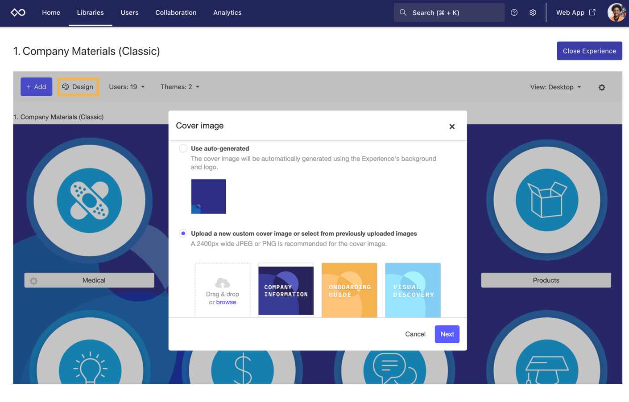The width and height of the screenshot is (629, 402).
Task: Click the Web App external-link arrow icon
Action: [592, 12]
